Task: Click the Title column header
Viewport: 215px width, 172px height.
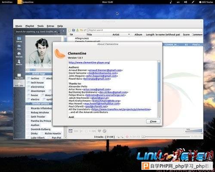Action: tap(89, 34)
